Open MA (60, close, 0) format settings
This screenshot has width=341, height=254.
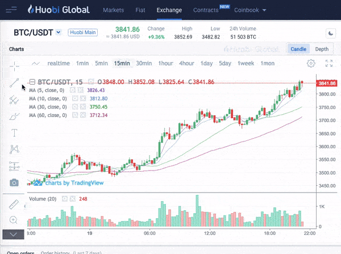75,115
